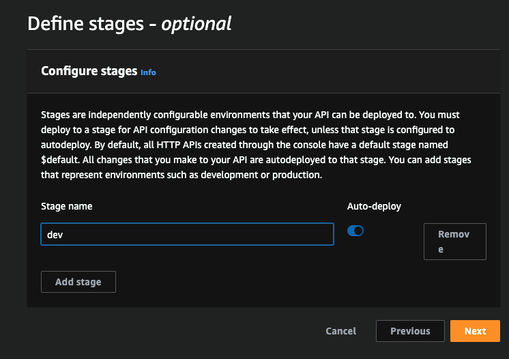Click the Stage name input field
Image resolution: width=509 pixels, height=359 pixels.
187,234
